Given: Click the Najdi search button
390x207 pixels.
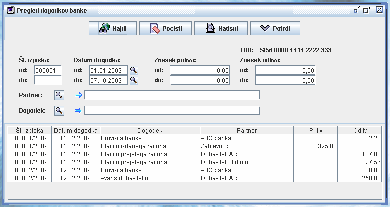Looking at the screenshot, I should (x=113, y=28).
